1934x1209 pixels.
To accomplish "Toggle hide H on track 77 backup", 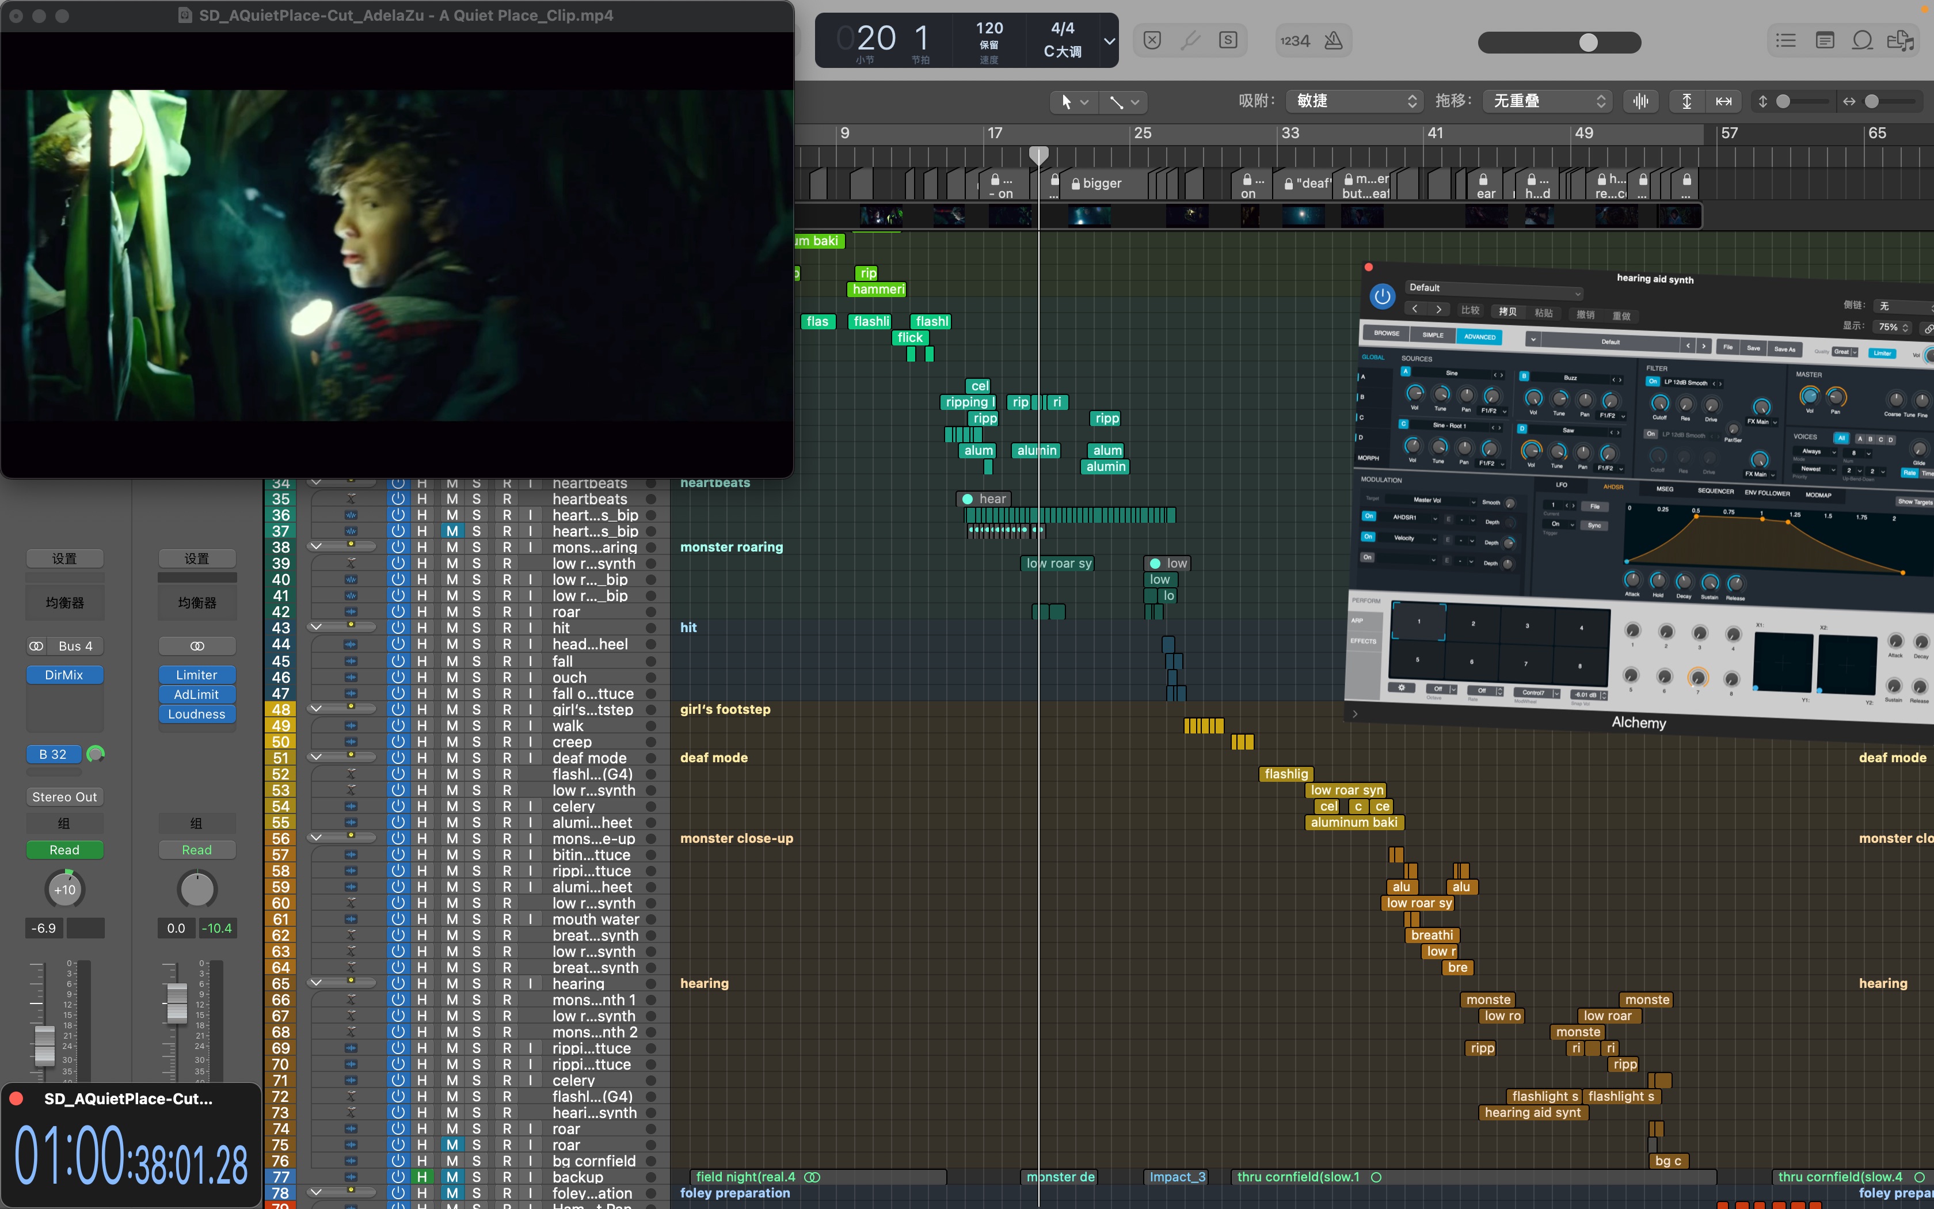I will [421, 1177].
